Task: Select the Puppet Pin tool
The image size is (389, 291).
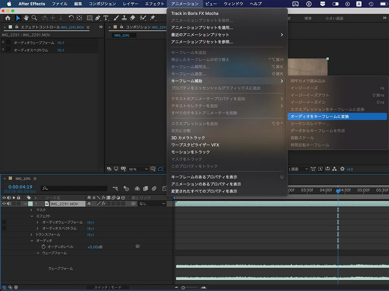Action: (x=152, y=18)
